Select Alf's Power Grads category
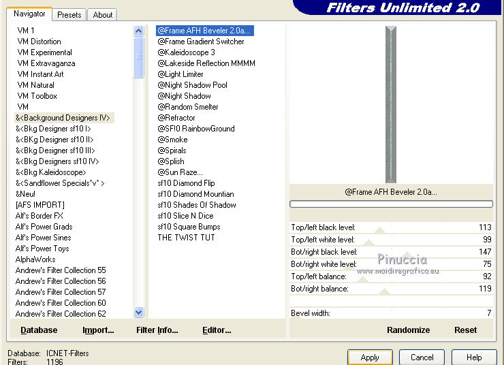This screenshot has height=365, width=504. click(x=44, y=227)
